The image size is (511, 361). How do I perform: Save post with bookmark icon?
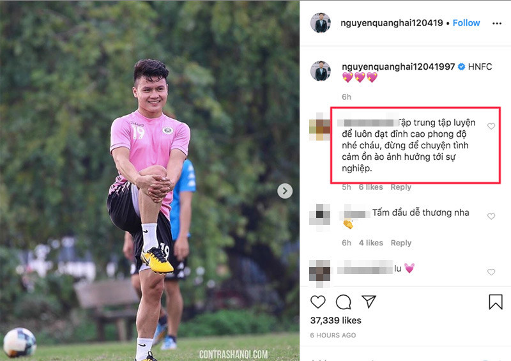496,302
